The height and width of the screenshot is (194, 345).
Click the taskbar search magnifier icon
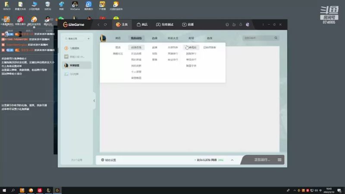coord(13,190)
